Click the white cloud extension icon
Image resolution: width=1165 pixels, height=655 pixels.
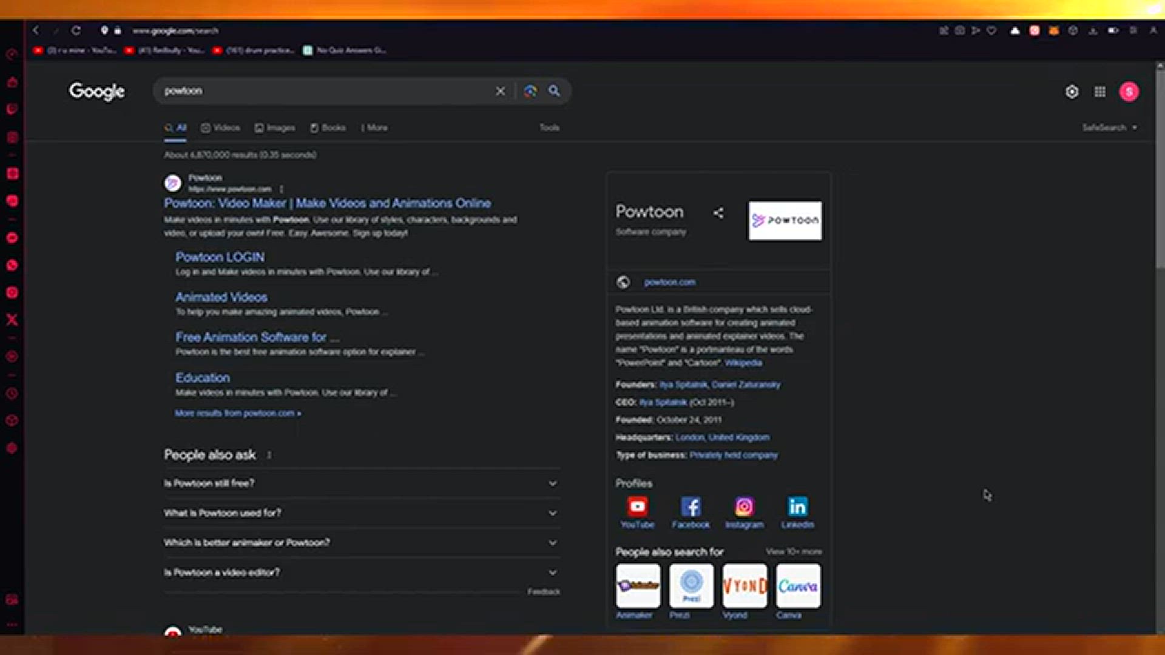click(1015, 30)
